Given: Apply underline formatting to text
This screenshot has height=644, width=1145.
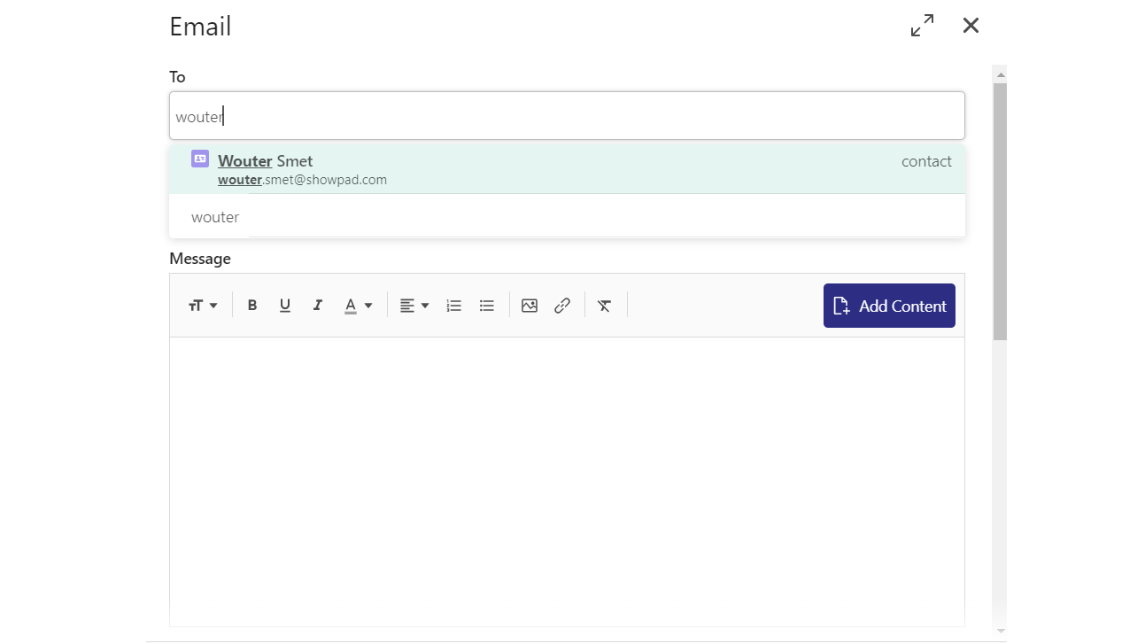Looking at the screenshot, I should pos(285,305).
